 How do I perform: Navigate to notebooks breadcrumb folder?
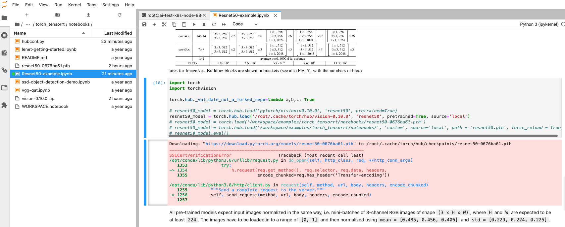coord(79,24)
